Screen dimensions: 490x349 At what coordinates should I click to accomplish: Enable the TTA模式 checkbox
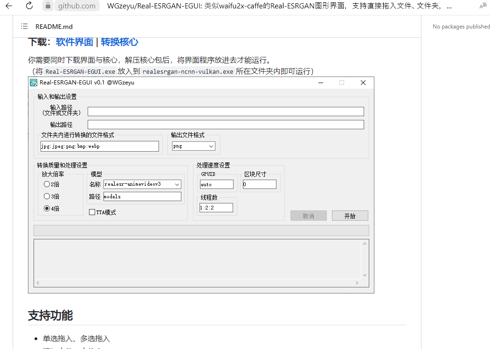(x=92, y=212)
